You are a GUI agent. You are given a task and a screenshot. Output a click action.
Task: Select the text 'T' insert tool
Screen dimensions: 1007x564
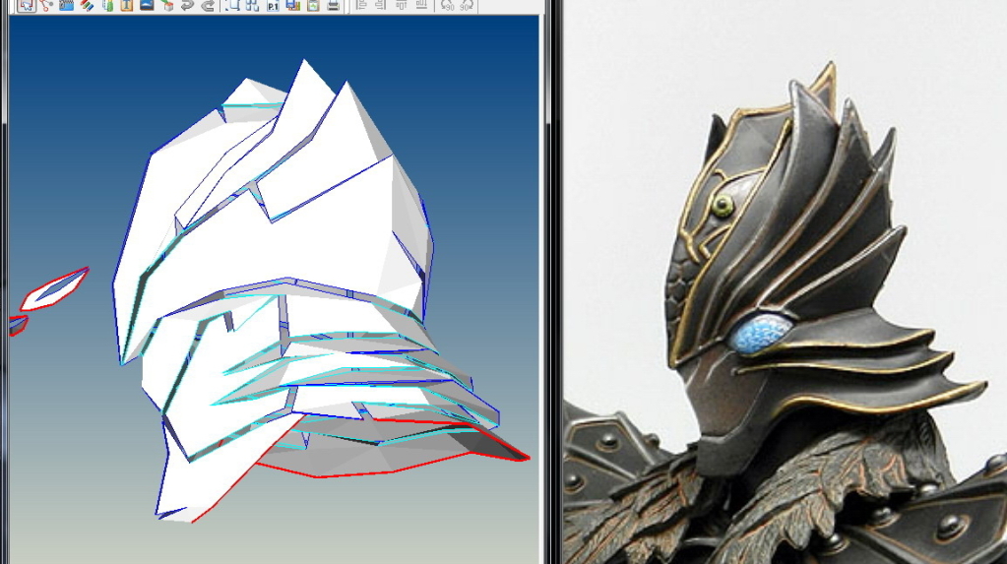coord(127,5)
